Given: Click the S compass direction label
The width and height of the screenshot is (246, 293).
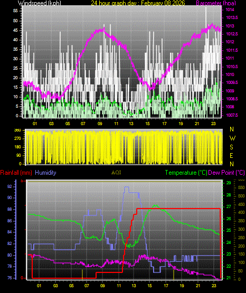Looking at the screenshot, I should [x=231, y=147].
